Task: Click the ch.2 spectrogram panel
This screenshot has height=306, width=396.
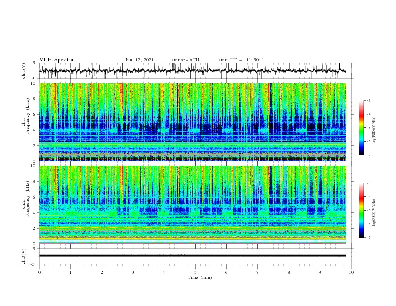Action: tap(192, 205)
